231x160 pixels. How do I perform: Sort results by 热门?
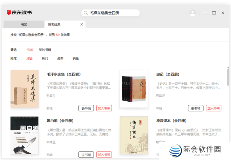tap(45, 58)
